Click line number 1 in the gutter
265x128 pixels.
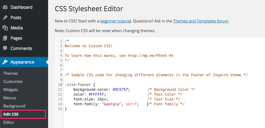[x=61, y=41]
